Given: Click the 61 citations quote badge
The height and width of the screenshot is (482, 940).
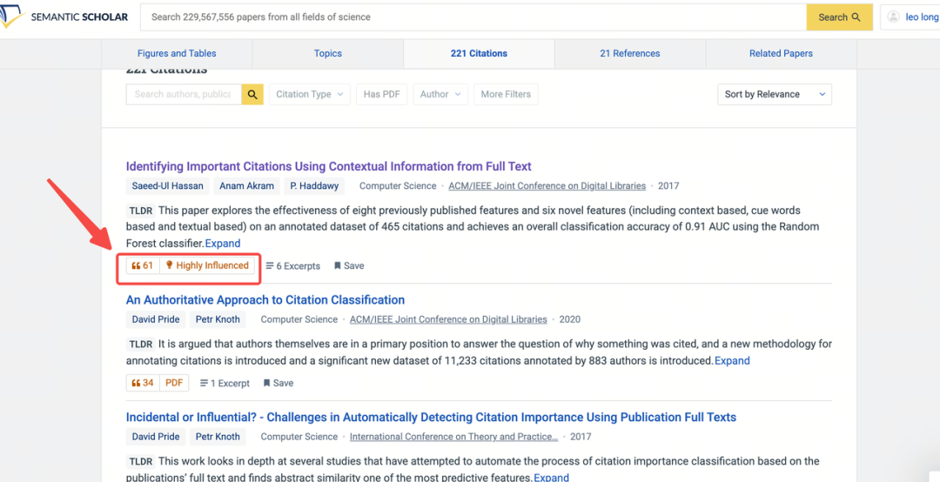Looking at the screenshot, I should (x=143, y=266).
